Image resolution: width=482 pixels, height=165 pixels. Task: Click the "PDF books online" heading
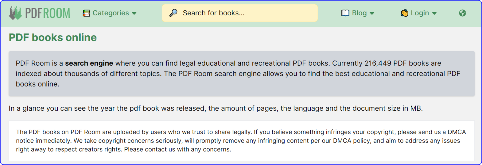coord(53,37)
